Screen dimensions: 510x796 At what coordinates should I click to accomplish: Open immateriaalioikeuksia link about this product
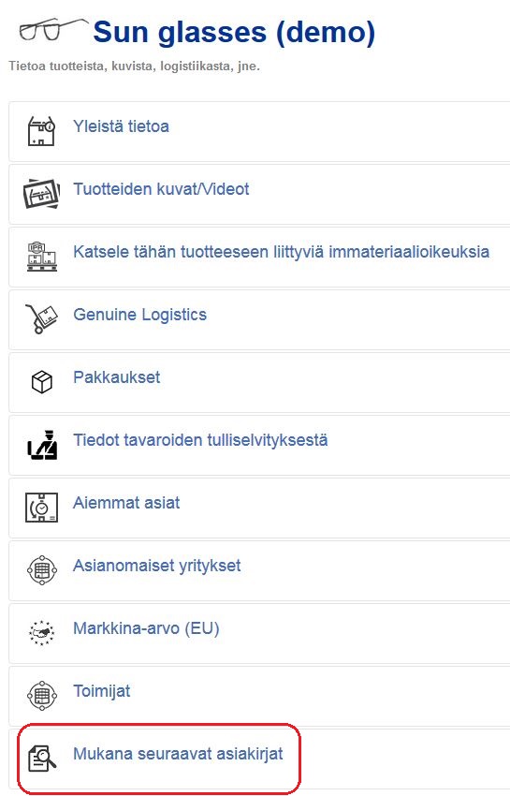coord(281,252)
